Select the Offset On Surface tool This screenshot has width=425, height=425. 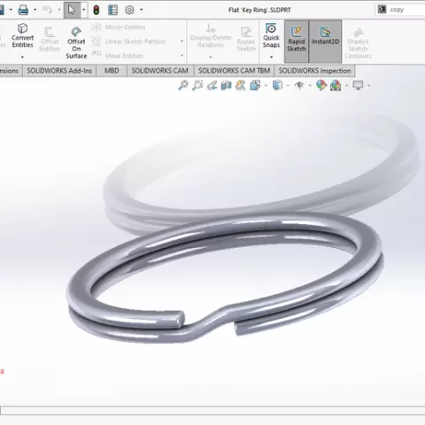(x=76, y=42)
